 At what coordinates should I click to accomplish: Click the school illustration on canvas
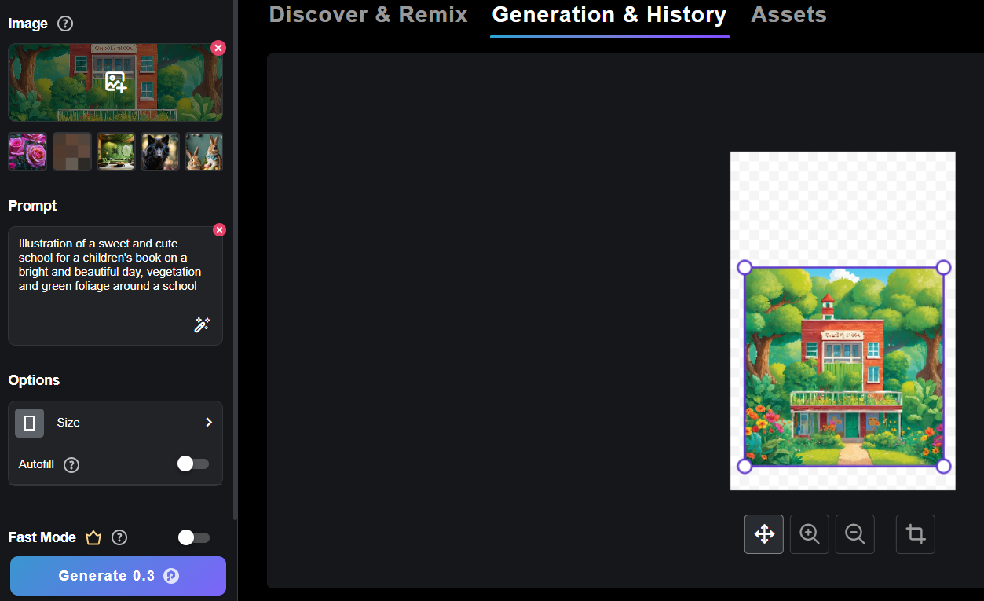844,367
